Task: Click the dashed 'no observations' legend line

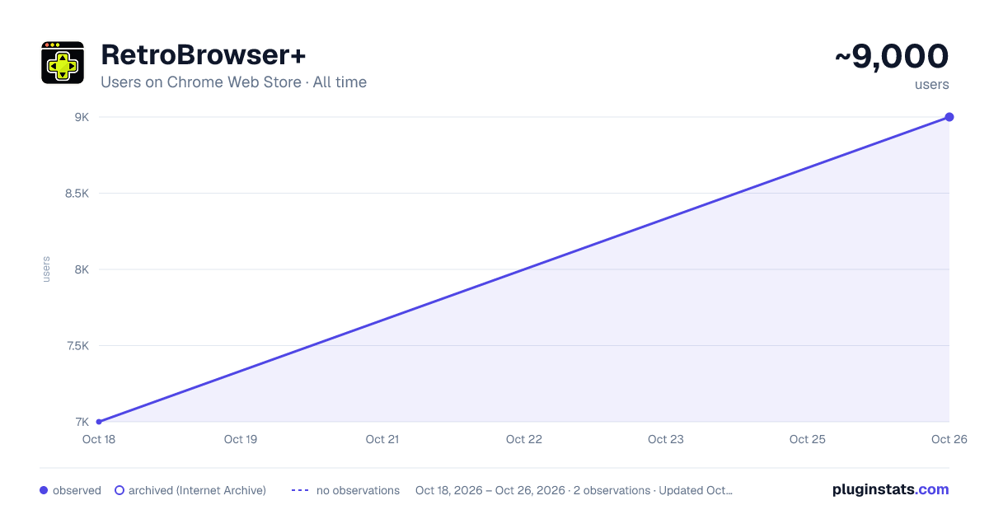Action: pyautogui.click(x=300, y=490)
